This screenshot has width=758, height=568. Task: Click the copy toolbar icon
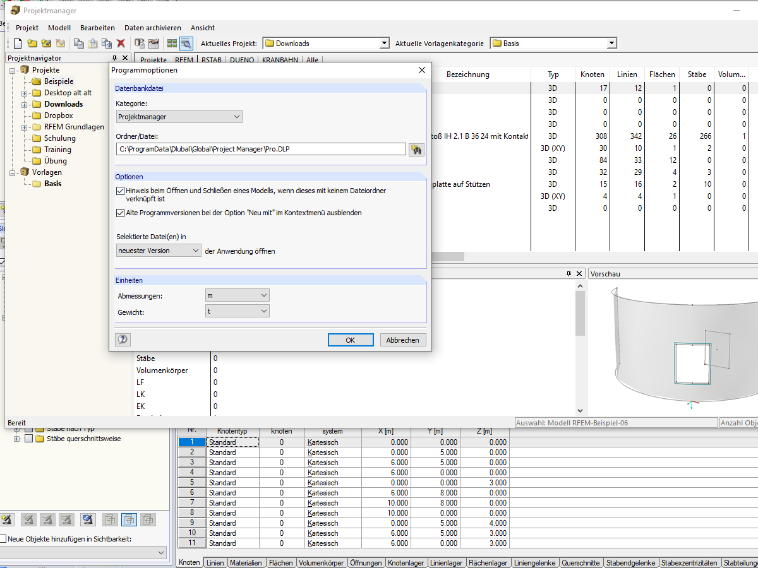pos(78,44)
